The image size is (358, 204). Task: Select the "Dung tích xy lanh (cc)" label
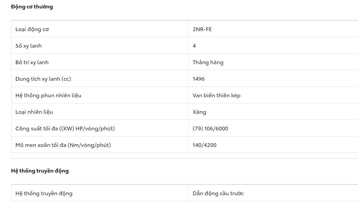43,79
